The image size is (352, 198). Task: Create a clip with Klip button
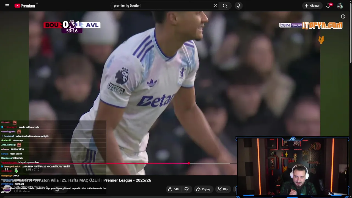(223, 189)
